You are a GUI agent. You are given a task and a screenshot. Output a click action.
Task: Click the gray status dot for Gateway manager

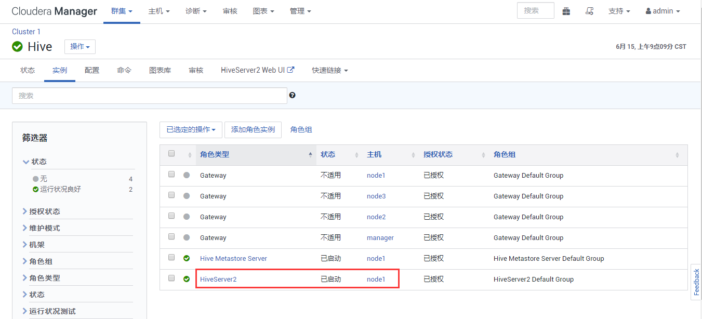coord(187,237)
